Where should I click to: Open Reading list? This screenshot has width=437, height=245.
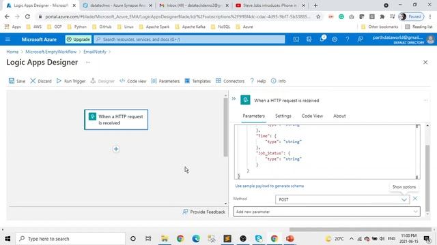point(419,27)
